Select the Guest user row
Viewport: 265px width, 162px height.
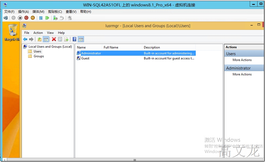pyautogui.click(x=136, y=58)
